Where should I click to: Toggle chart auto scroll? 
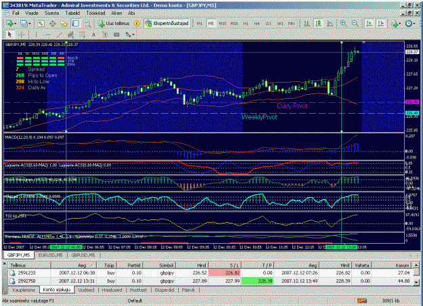pyautogui.click(x=370, y=24)
